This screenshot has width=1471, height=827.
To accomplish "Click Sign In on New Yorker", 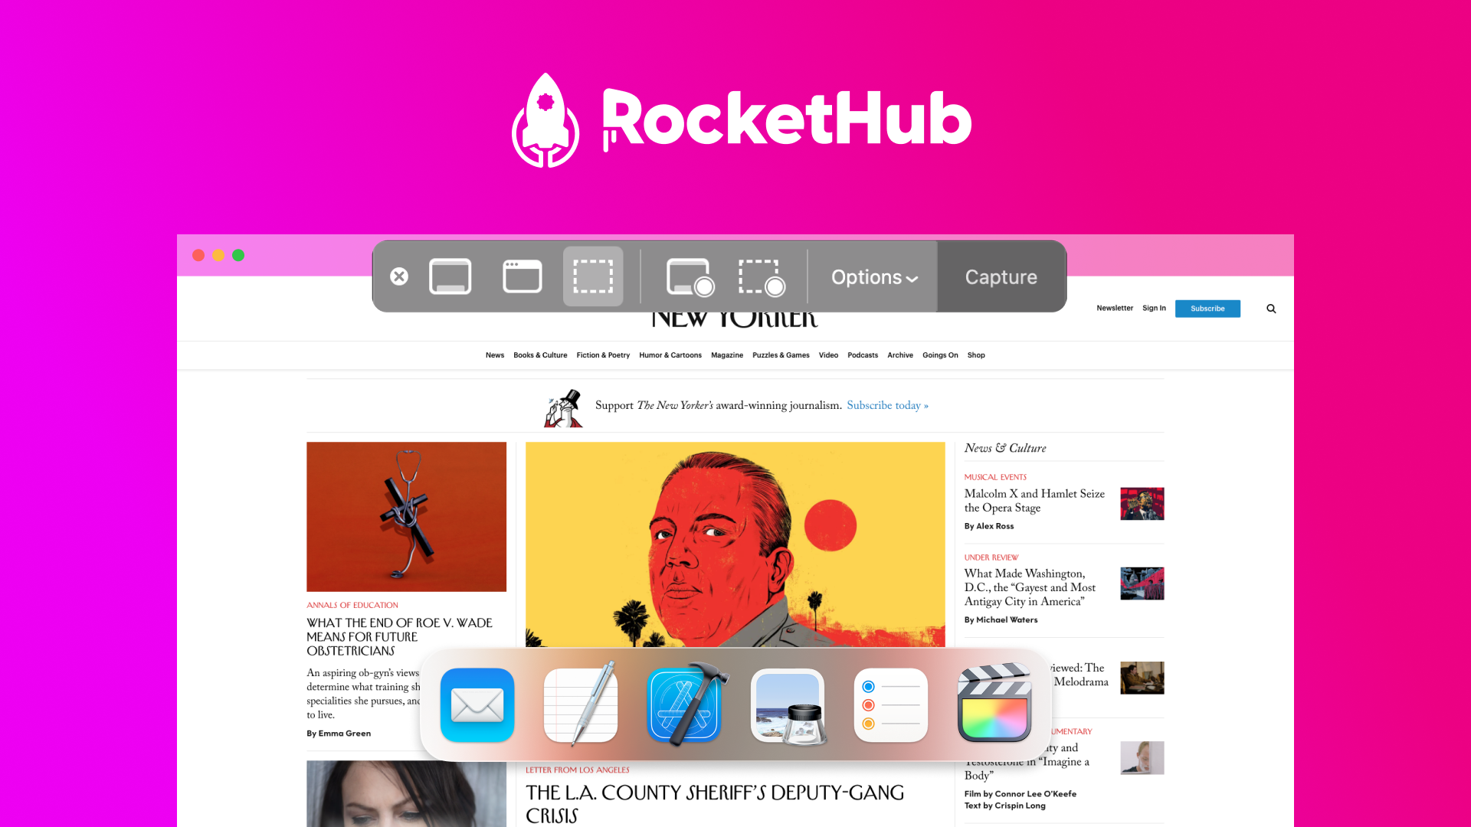I will (1154, 308).
